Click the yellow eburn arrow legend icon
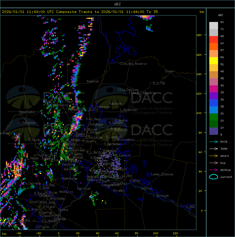Screen dimensions: 235x237 (x=214, y=156)
